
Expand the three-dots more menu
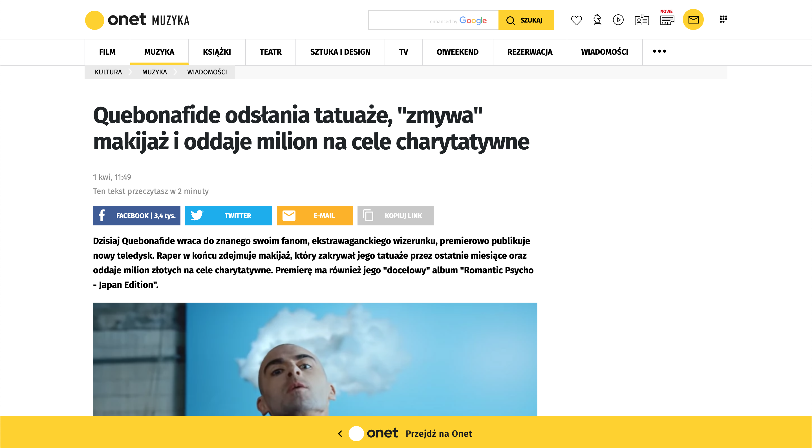[x=659, y=51]
